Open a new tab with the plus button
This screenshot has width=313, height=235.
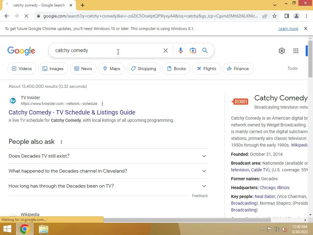click(83, 5)
